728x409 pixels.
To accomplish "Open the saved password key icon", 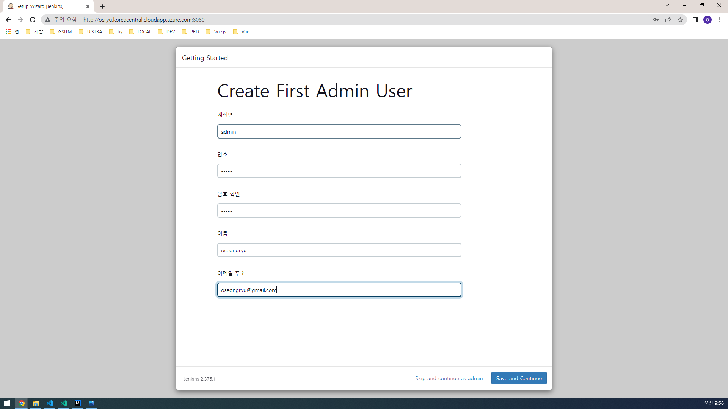I will coord(656,20).
